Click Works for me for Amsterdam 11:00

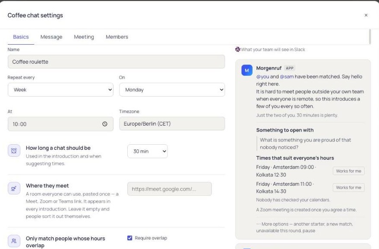[349, 188]
